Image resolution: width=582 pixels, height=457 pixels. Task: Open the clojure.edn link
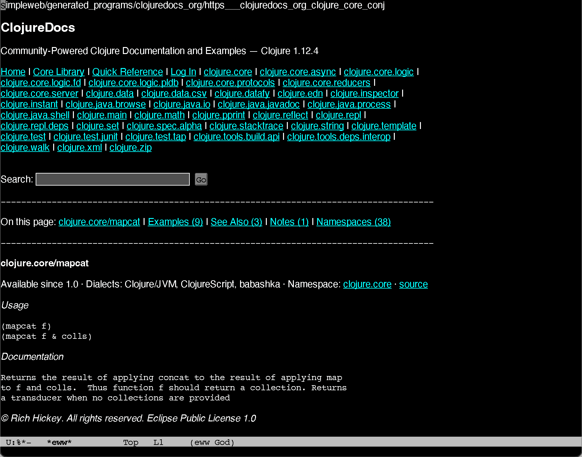[x=300, y=94]
